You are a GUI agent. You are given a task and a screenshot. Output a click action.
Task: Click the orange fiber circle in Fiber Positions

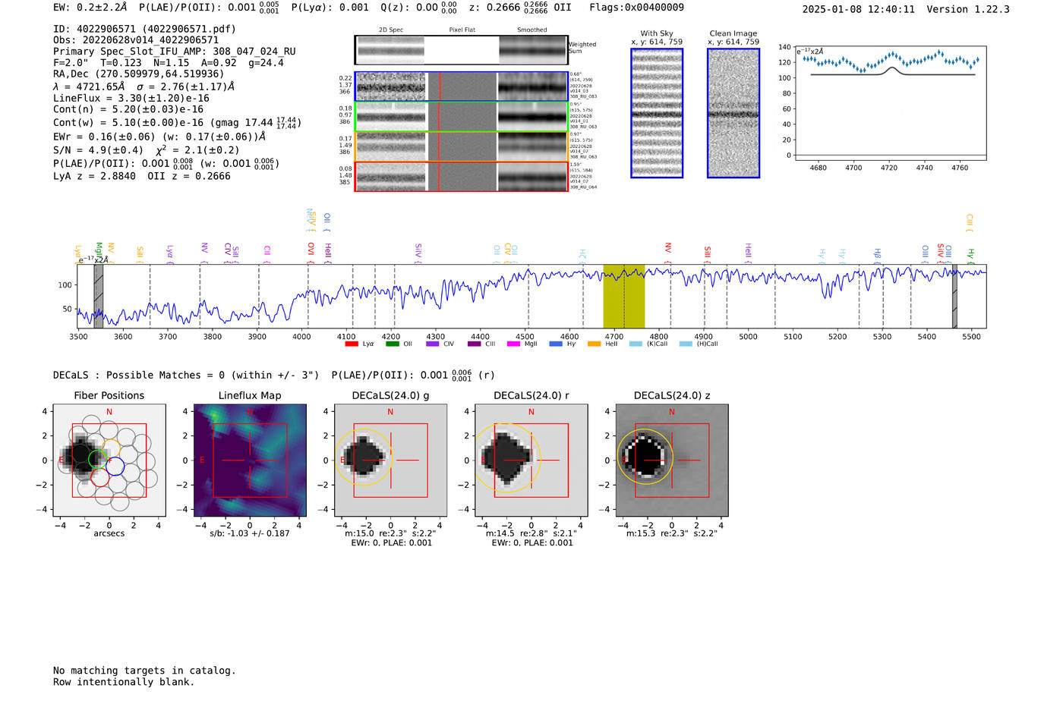(x=111, y=448)
